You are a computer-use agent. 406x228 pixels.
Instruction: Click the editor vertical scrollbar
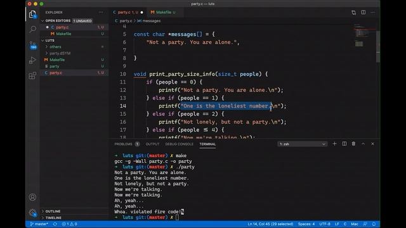378,46
